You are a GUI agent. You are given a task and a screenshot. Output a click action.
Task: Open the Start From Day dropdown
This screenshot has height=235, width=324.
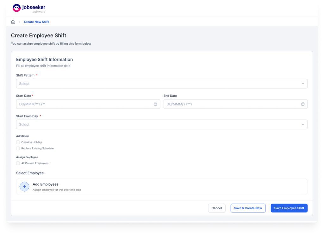[x=158, y=125]
